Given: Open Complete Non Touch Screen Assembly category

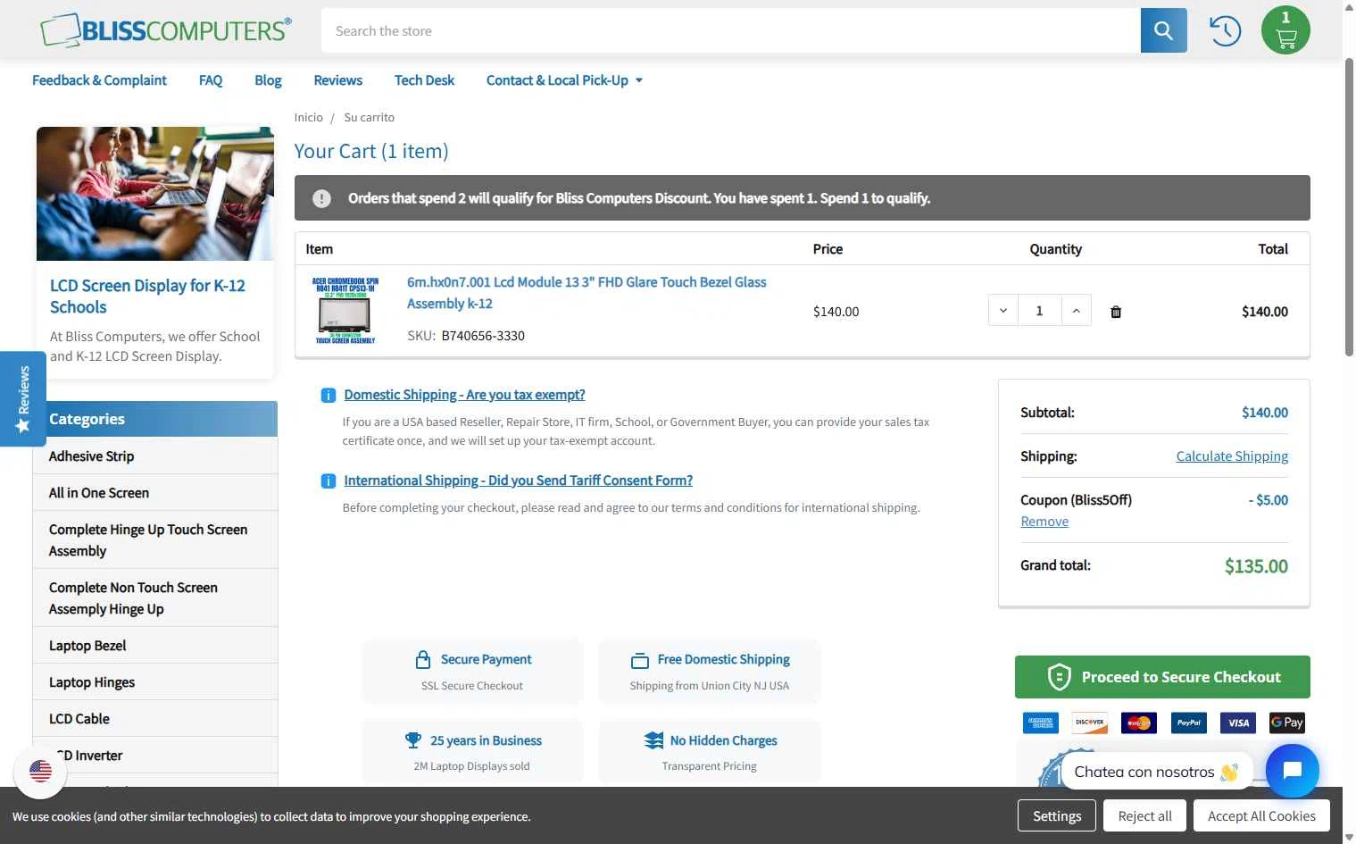Looking at the screenshot, I should pos(155,598).
